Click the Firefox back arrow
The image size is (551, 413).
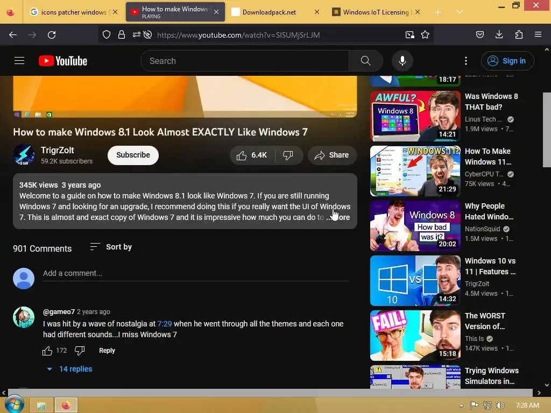tap(13, 35)
